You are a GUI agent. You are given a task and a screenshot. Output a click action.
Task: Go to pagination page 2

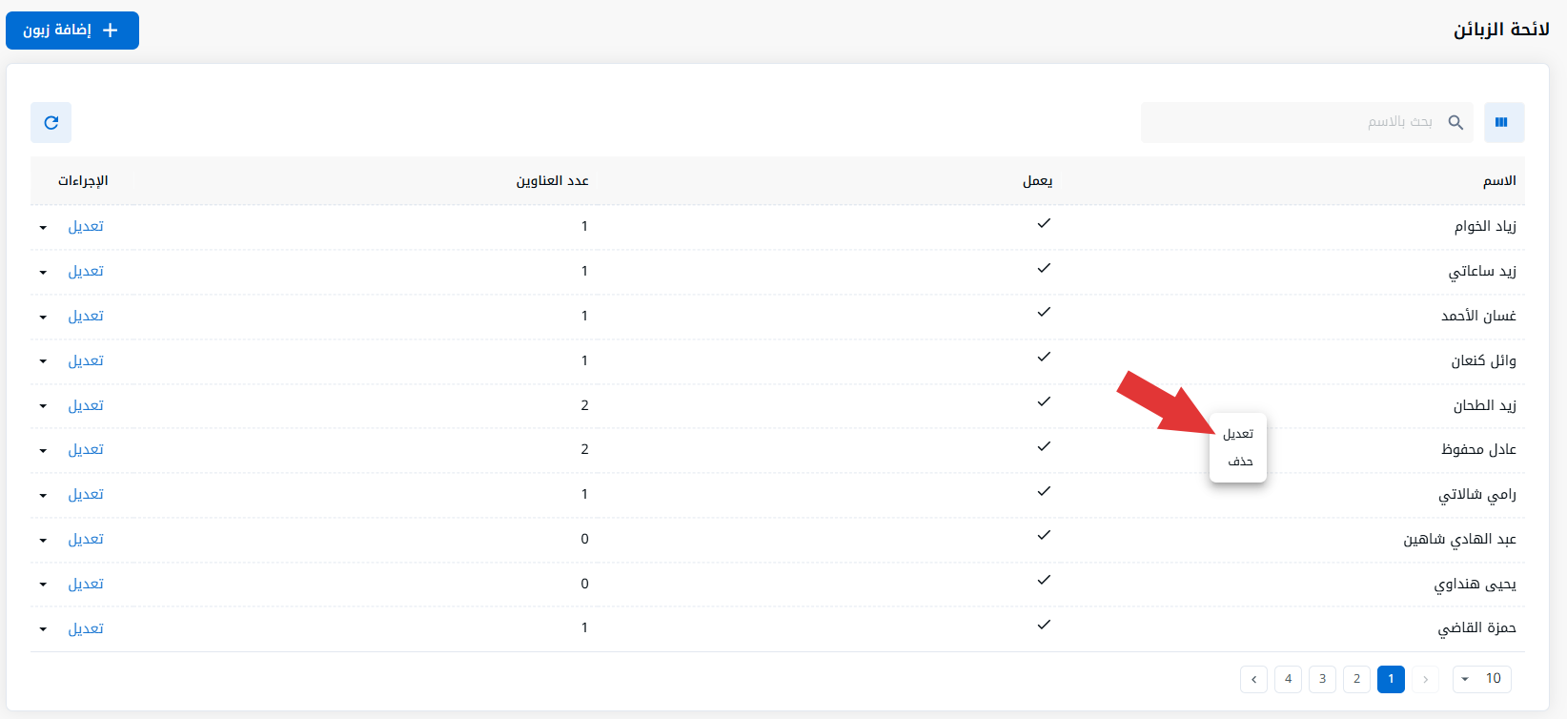[1356, 679]
